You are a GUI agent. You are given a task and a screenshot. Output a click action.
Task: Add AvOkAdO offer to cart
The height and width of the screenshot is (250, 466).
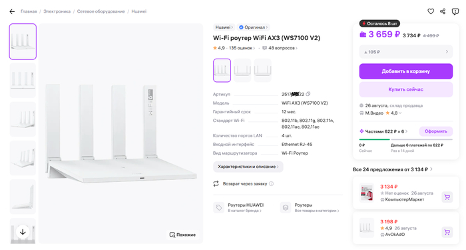(x=447, y=232)
